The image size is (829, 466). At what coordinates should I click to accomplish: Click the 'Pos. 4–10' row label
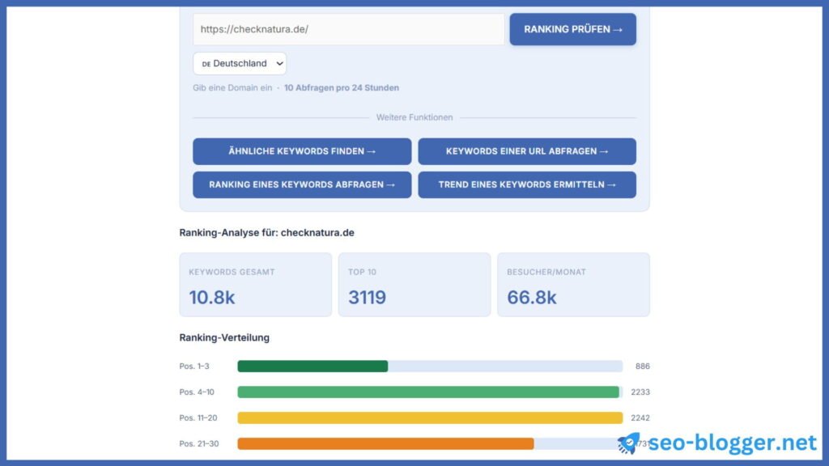[197, 392]
